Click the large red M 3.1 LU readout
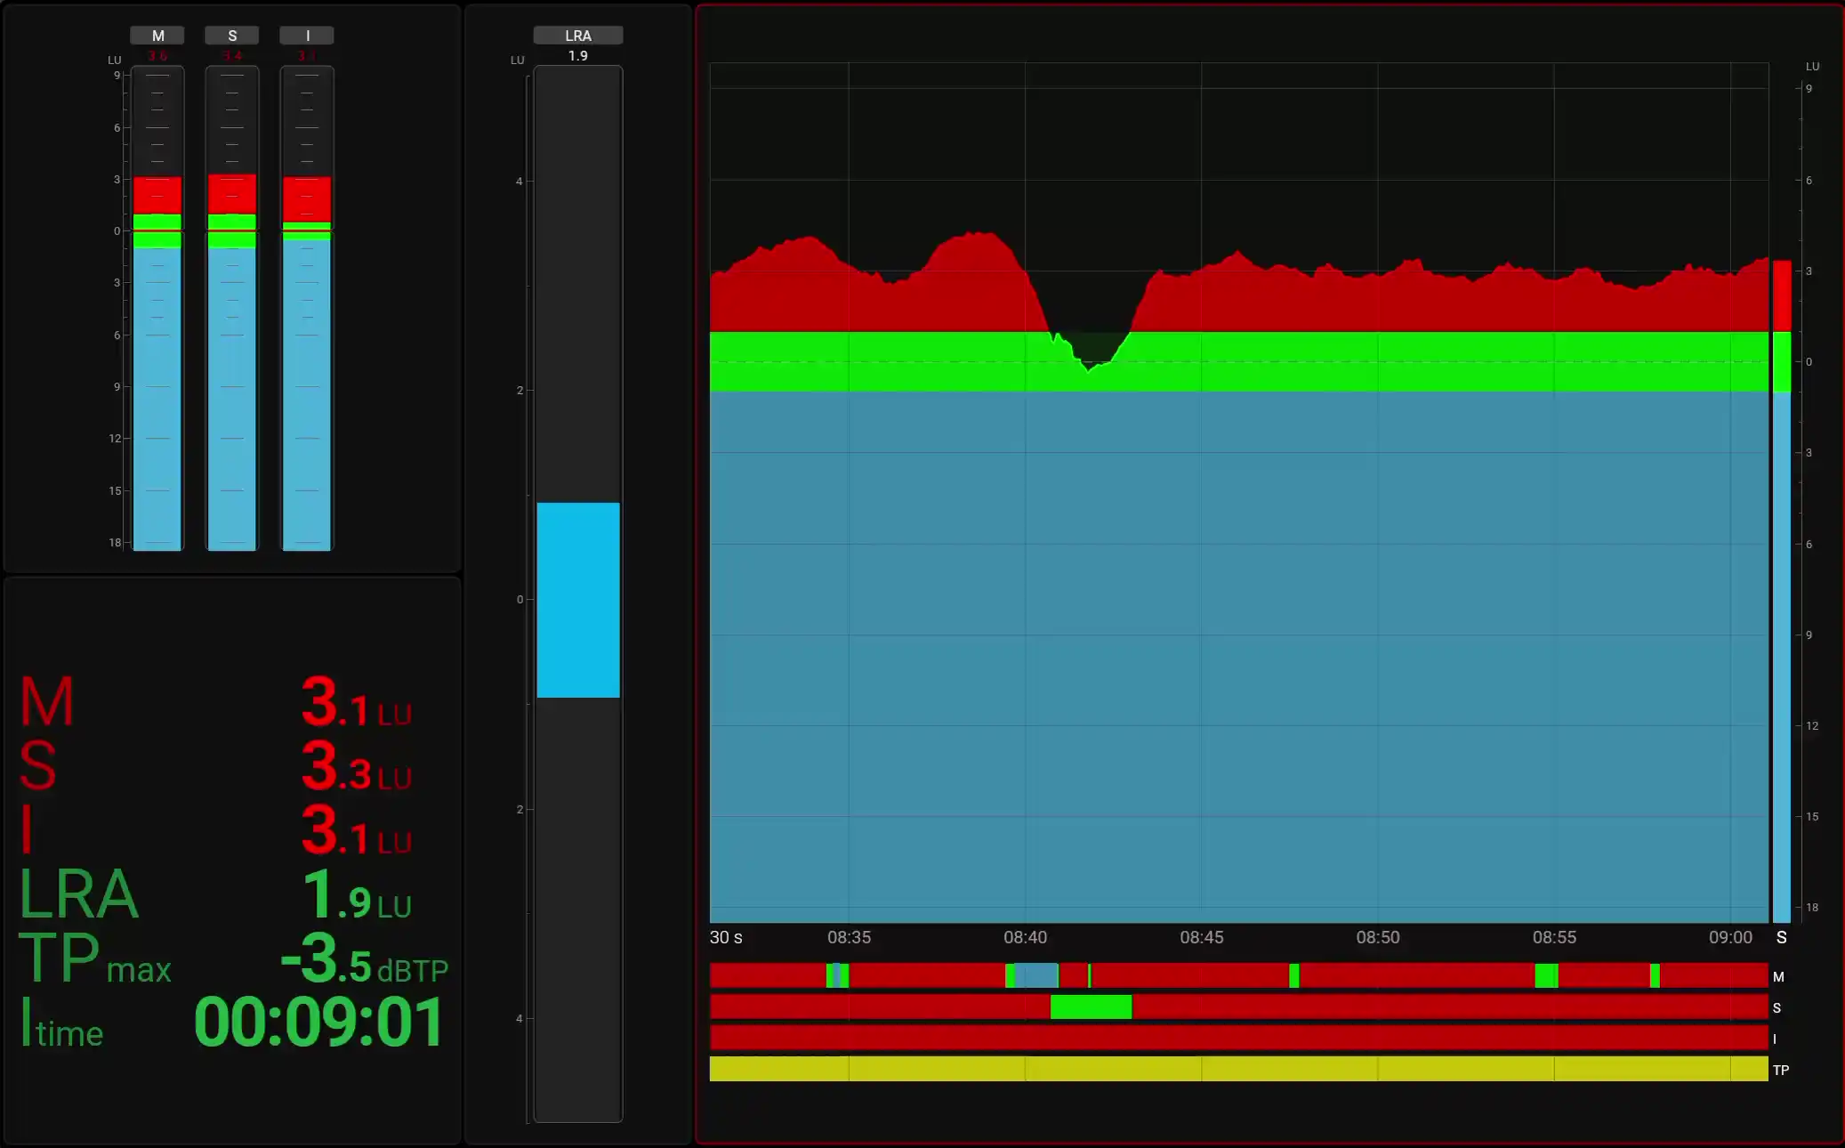This screenshot has height=1148, width=1845. pyautogui.click(x=357, y=702)
